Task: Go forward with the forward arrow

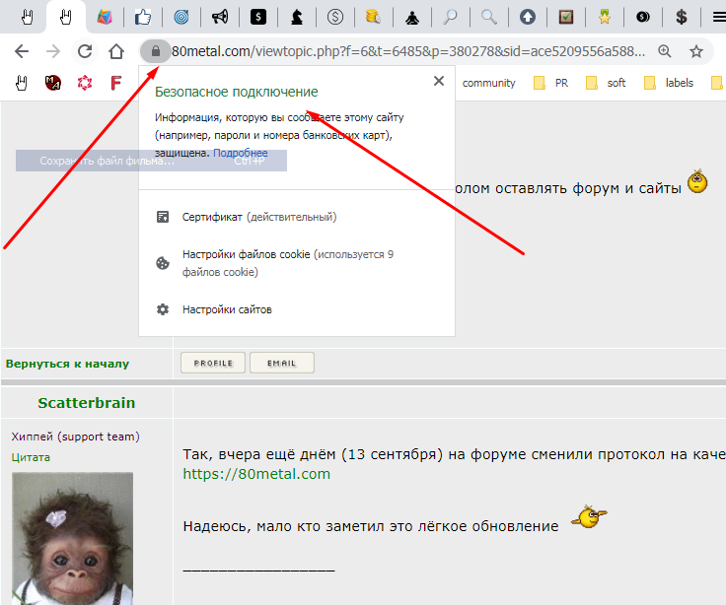Action: tap(53, 51)
